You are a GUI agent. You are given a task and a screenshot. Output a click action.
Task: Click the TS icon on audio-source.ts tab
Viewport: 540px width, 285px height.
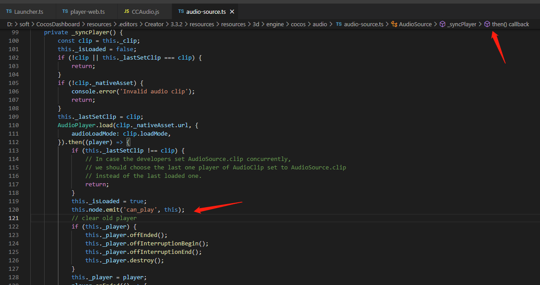pyautogui.click(x=181, y=11)
